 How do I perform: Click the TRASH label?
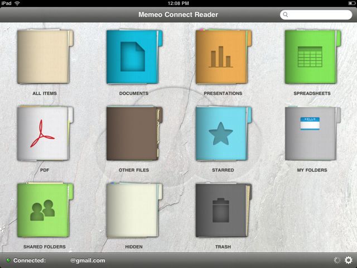pos(223,247)
